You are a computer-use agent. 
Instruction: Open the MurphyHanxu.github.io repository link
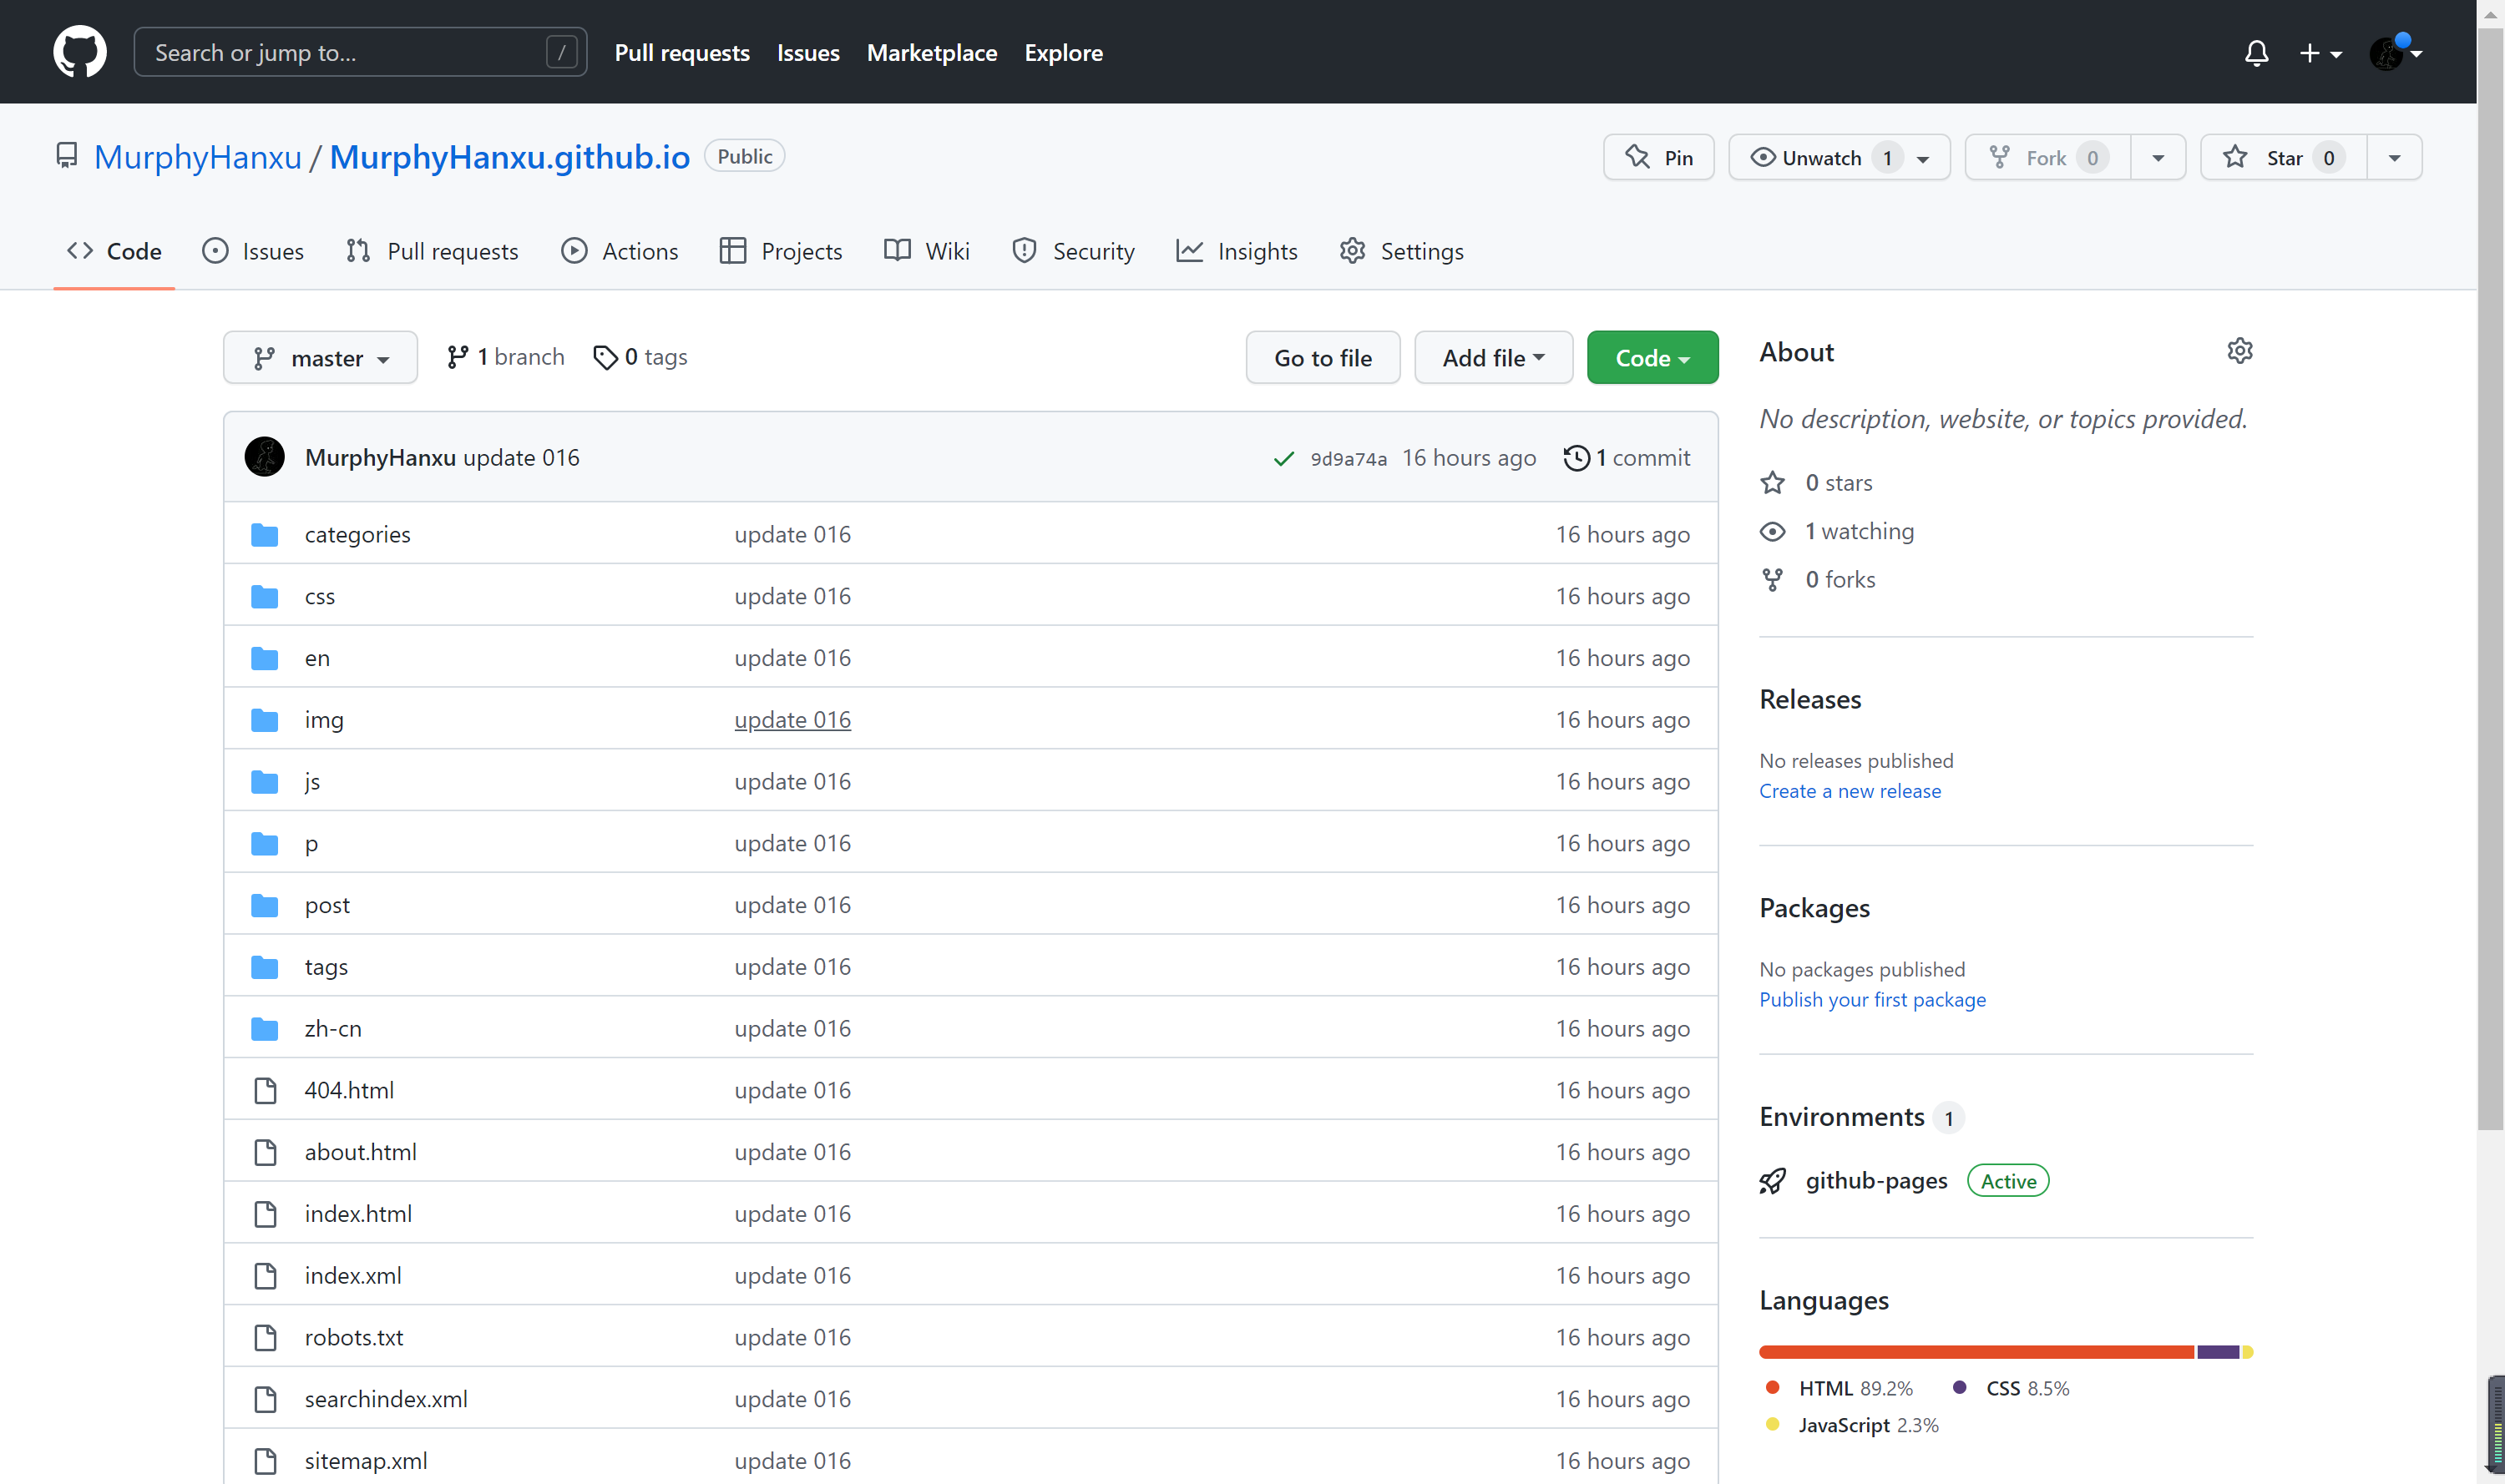click(x=509, y=156)
